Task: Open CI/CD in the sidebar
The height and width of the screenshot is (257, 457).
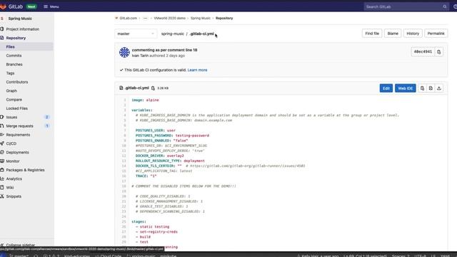Action: click(x=11, y=143)
